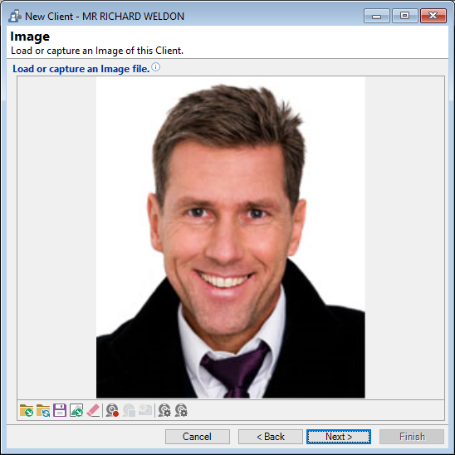Click the disabled camera snapshot icon
The height and width of the screenshot is (455, 455).
145,411
